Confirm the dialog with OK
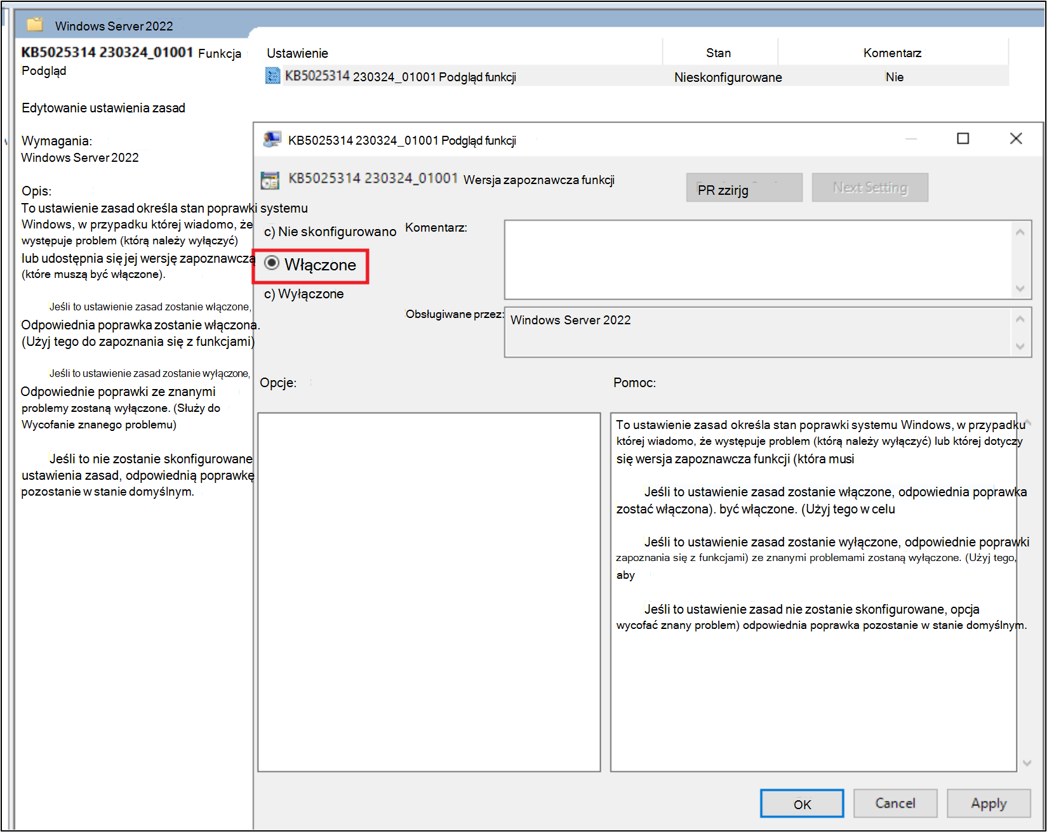The width and height of the screenshot is (1047, 832). [802, 804]
